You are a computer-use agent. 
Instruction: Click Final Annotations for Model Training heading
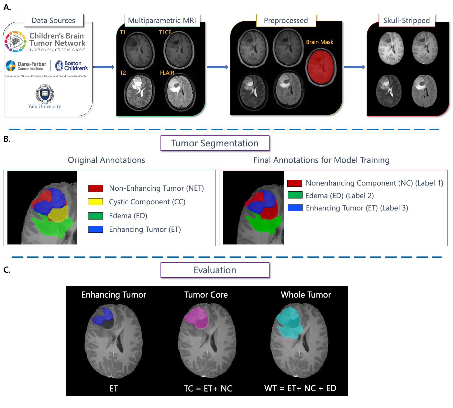click(x=322, y=160)
